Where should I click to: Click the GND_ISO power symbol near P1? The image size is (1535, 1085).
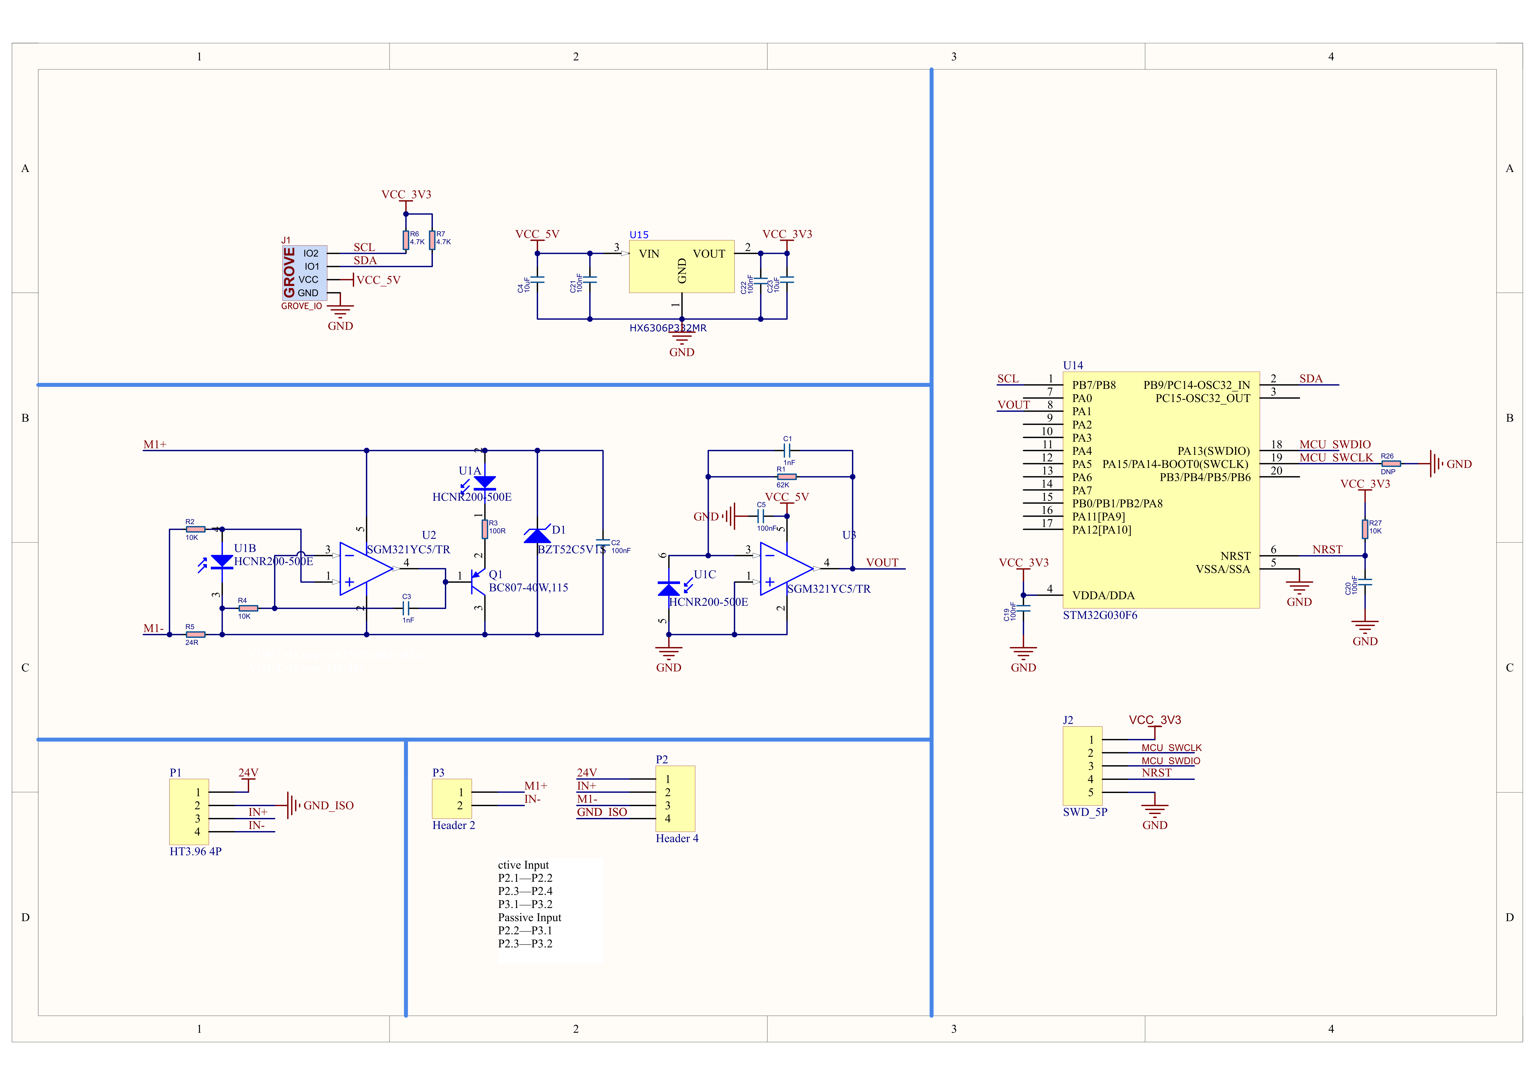[293, 805]
